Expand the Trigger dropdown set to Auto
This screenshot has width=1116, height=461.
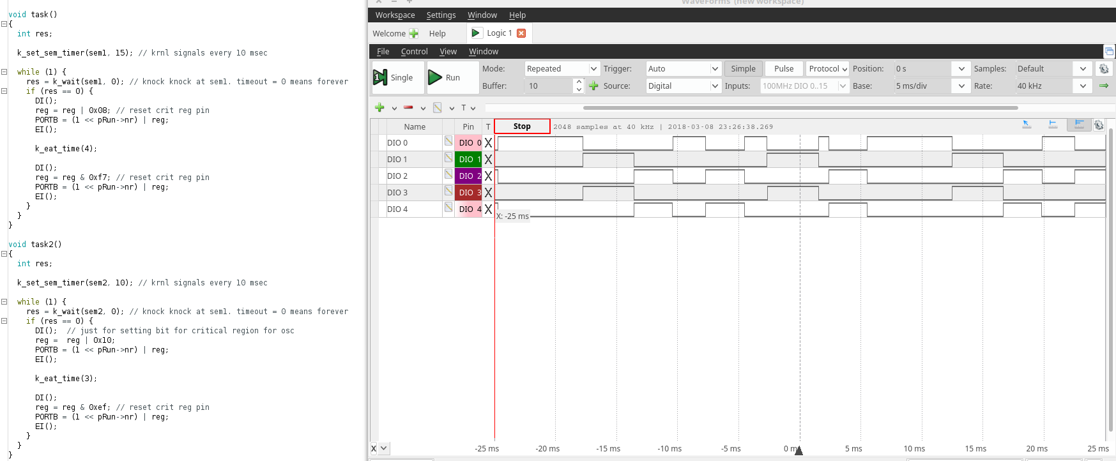coord(683,68)
